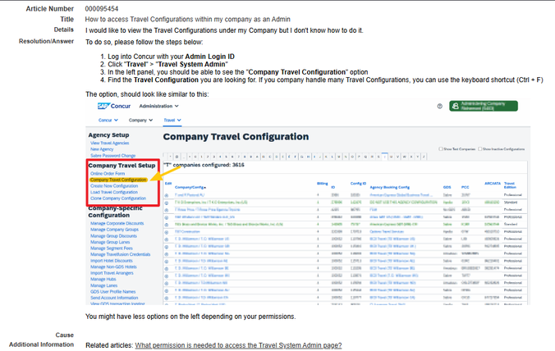Open the Travel navigation dropdown

click(172, 121)
